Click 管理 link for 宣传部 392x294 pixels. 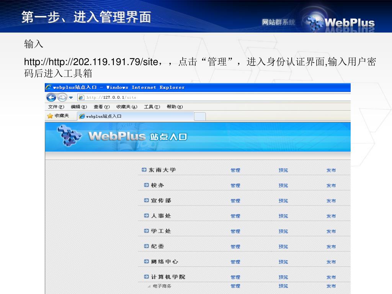point(235,201)
